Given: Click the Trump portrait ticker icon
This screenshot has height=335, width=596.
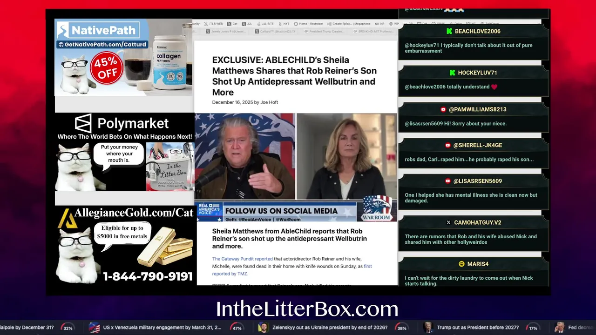Looking at the screenshot, I should coord(427,328).
